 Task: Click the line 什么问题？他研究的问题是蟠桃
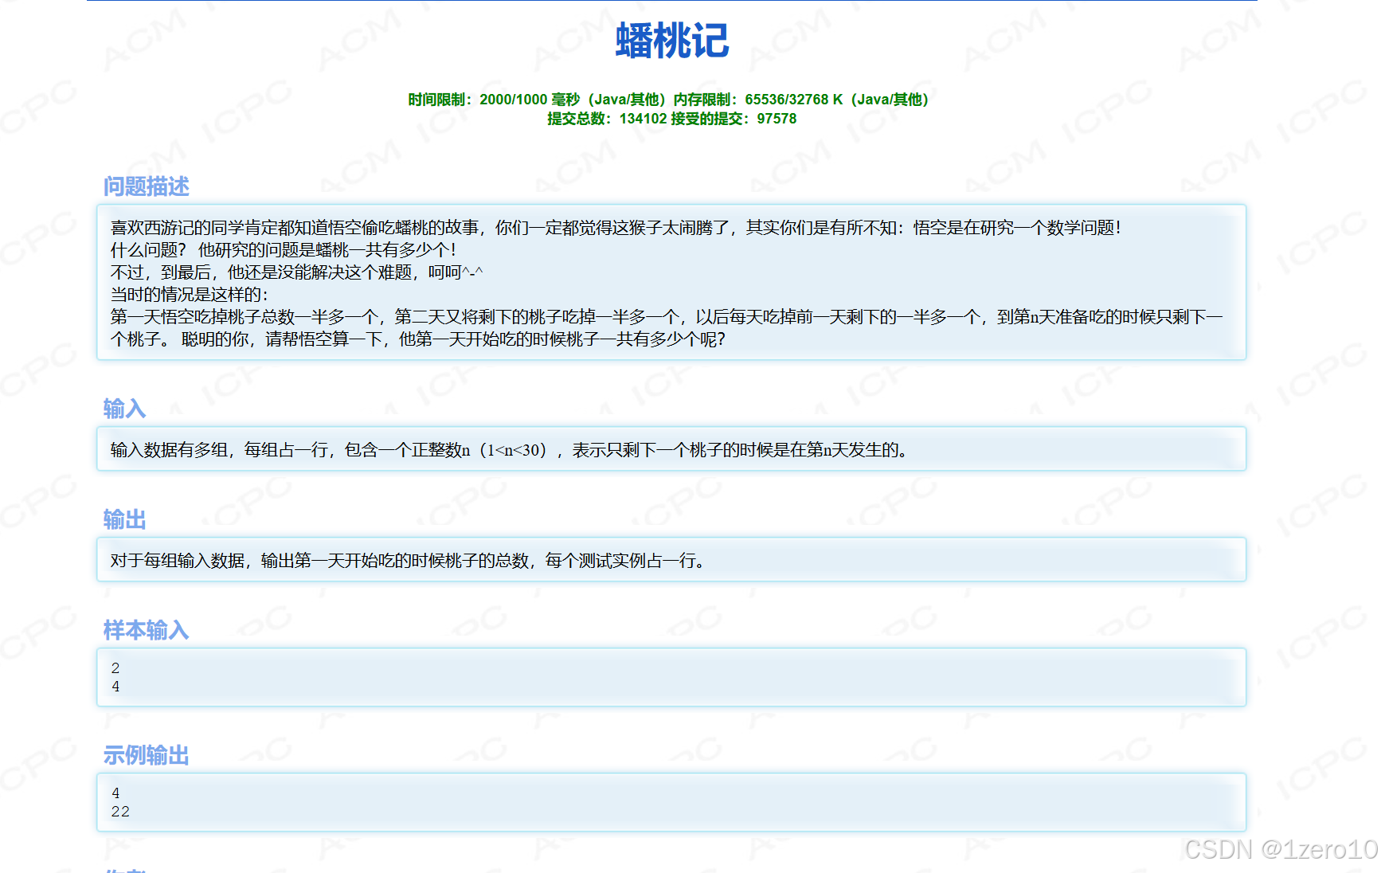(x=283, y=250)
